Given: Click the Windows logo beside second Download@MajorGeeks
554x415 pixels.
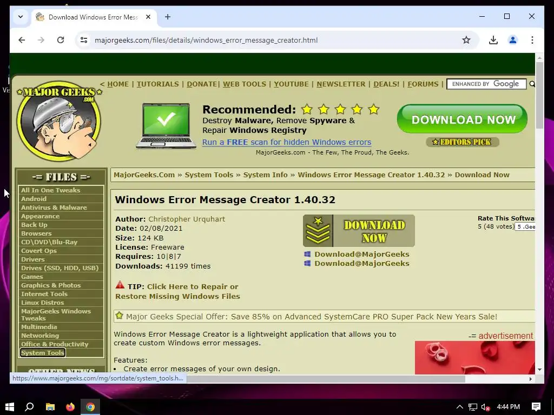Looking at the screenshot, I should [307, 263].
